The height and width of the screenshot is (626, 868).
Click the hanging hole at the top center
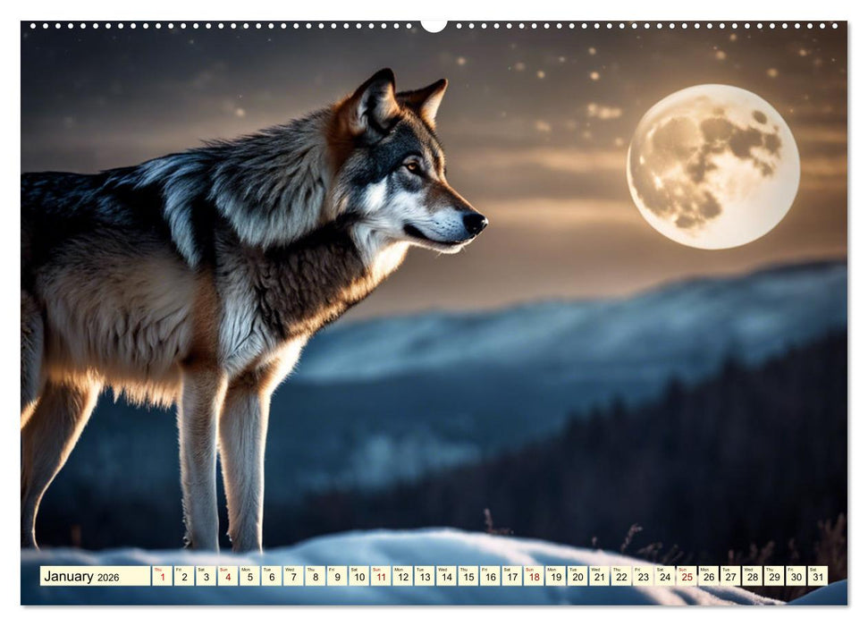(x=435, y=24)
